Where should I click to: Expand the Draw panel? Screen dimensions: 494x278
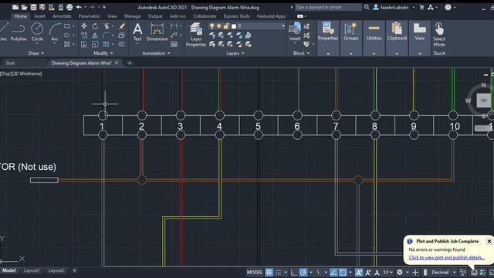(36, 53)
